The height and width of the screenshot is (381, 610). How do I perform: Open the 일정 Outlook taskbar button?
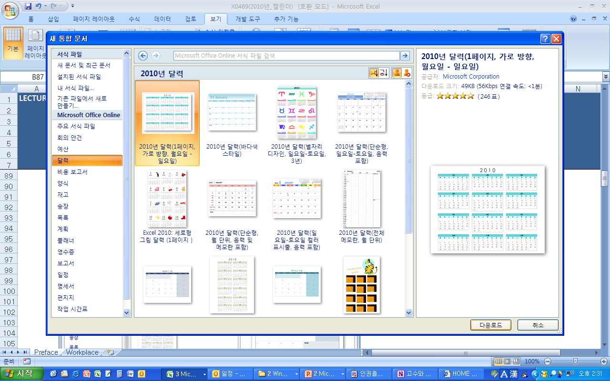pos(230,374)
